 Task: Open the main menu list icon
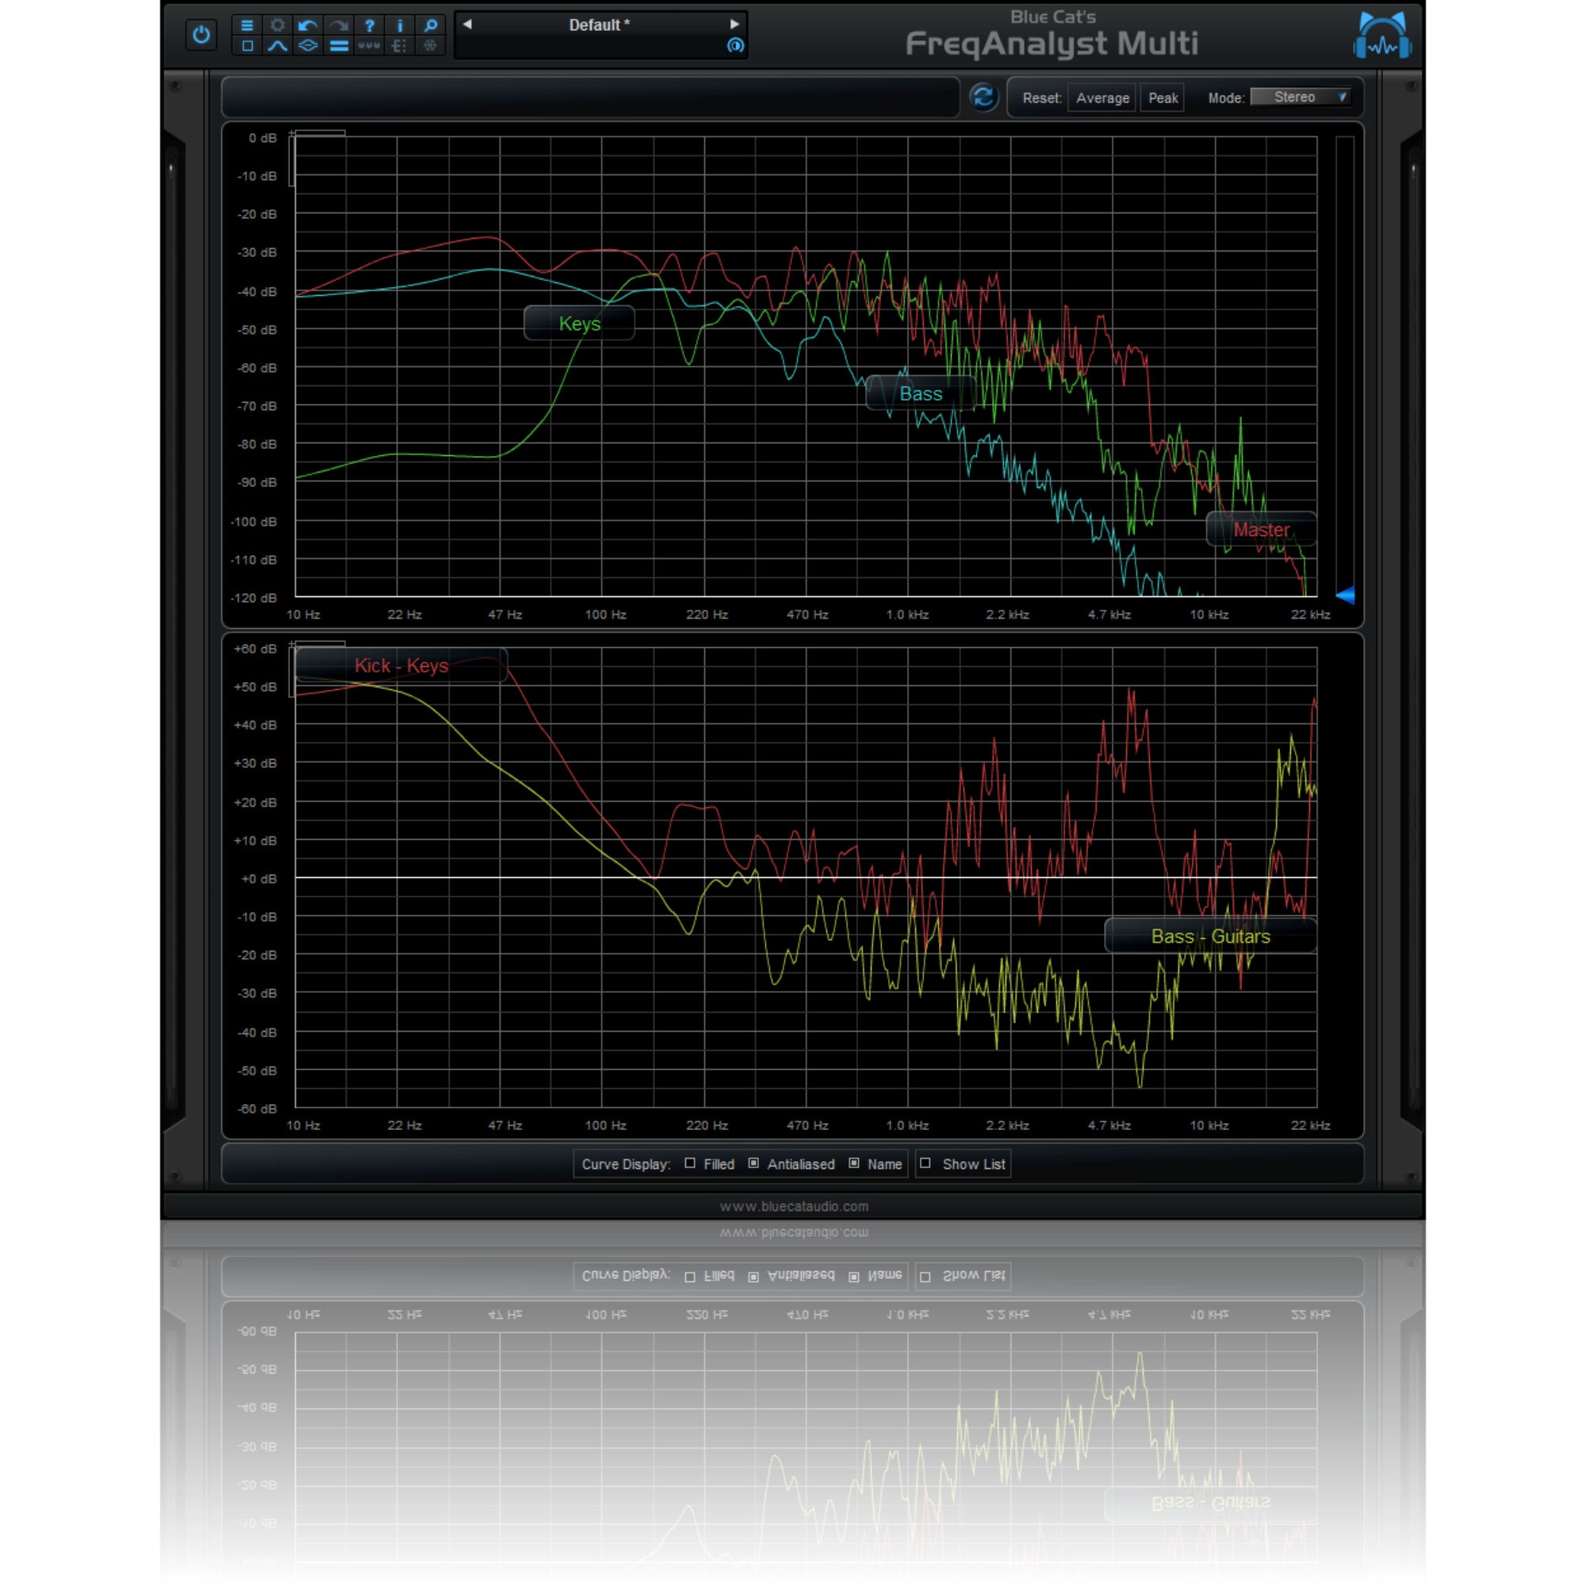pyautogui.click(x=247, y=25)
